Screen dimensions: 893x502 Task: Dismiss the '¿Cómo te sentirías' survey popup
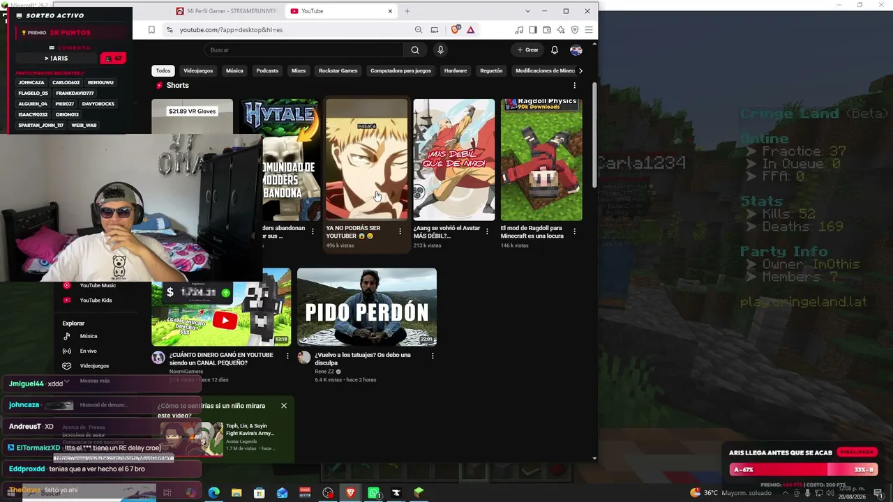click(x=284, y=406)
